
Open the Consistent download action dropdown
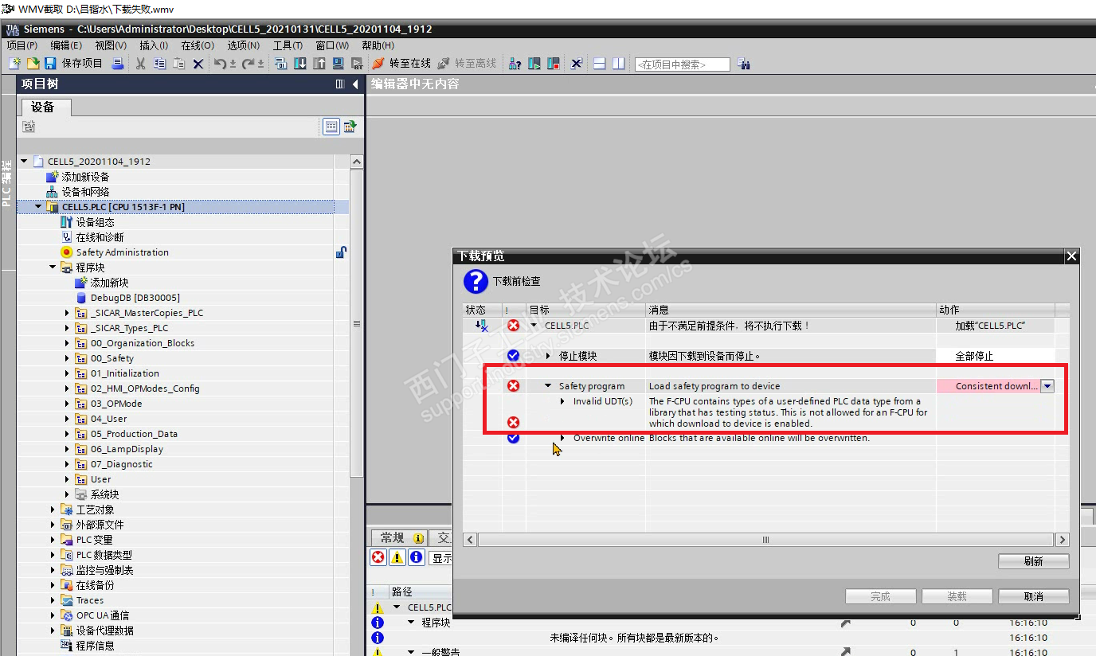point(1047,386)
